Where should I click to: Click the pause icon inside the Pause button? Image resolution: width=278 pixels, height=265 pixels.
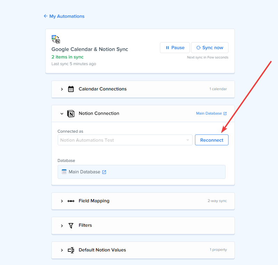[167, 48]
